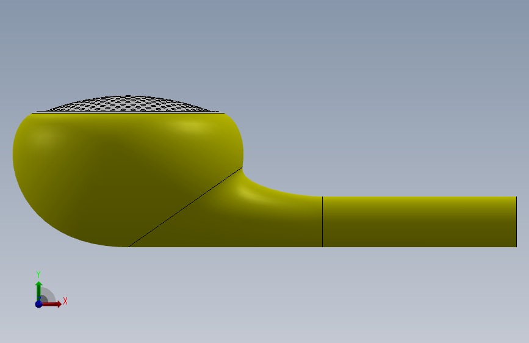Select the straight cylindrical stem face
529x343 pixels.
(419, 222)
